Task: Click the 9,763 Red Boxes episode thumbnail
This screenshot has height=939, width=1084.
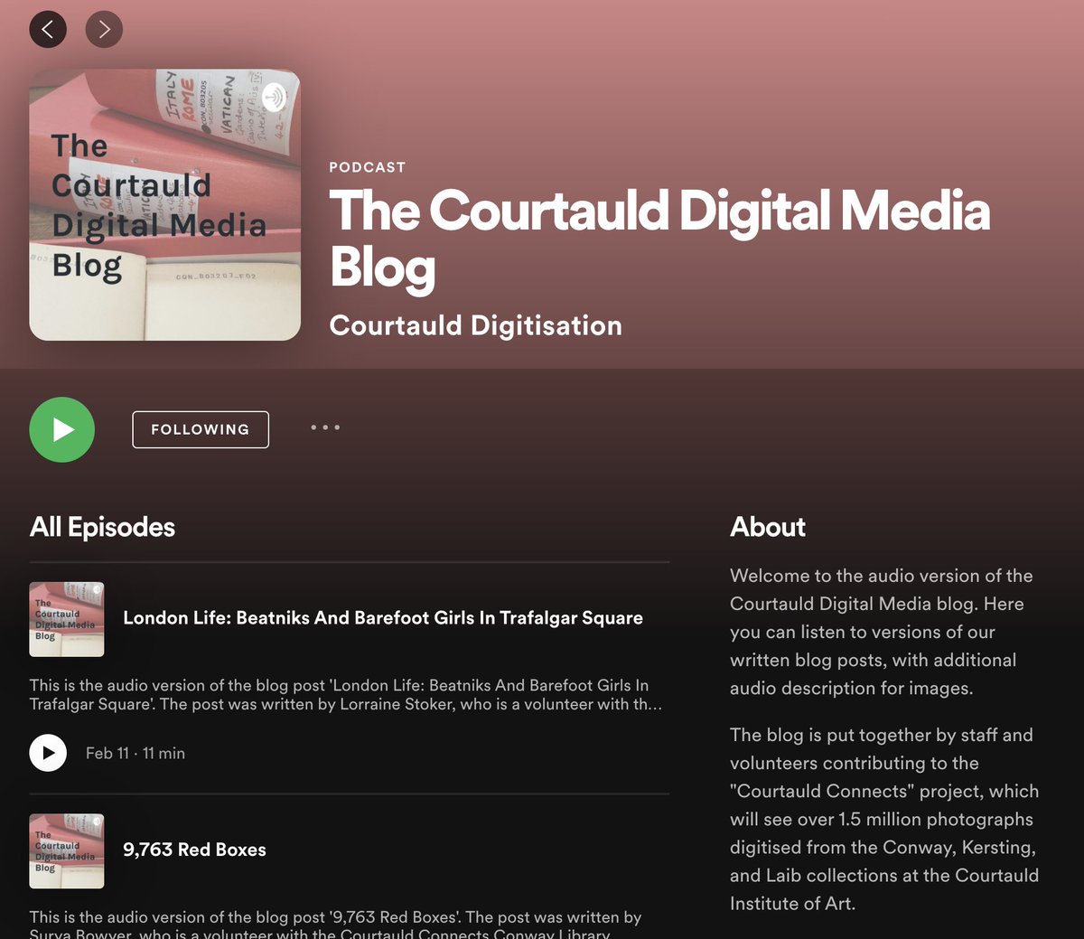Action: [67, 851]
